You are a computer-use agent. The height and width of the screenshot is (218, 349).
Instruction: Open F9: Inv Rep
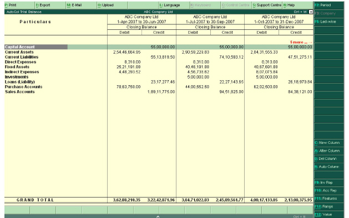(329, 183)
